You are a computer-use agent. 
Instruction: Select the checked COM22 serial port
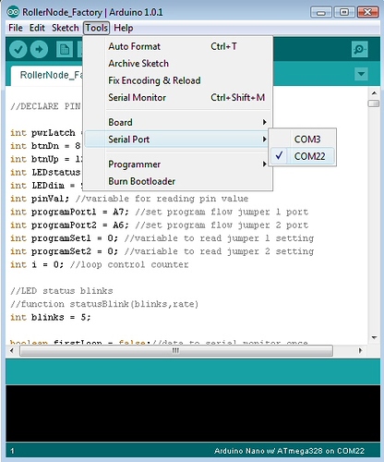point(302,156)
